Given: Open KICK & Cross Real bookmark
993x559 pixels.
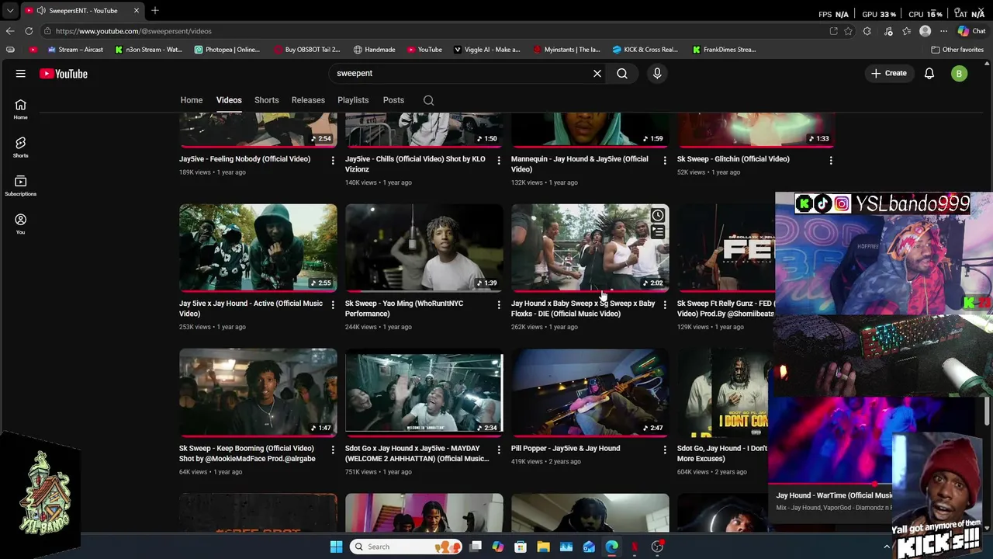Looking at the screenshot, I should tap(645, 50).
